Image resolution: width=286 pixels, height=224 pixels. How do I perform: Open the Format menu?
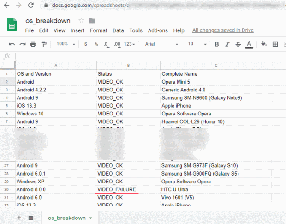99,30
